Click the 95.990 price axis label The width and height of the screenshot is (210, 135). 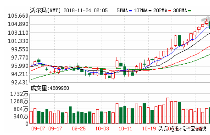pos(20,66)
